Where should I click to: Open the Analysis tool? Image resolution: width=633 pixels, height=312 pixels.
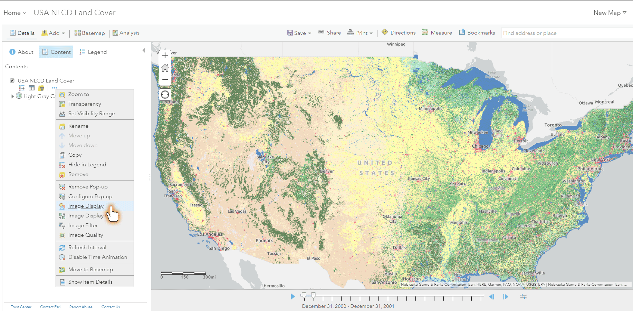pyautogui.click(x=126, y=33)
